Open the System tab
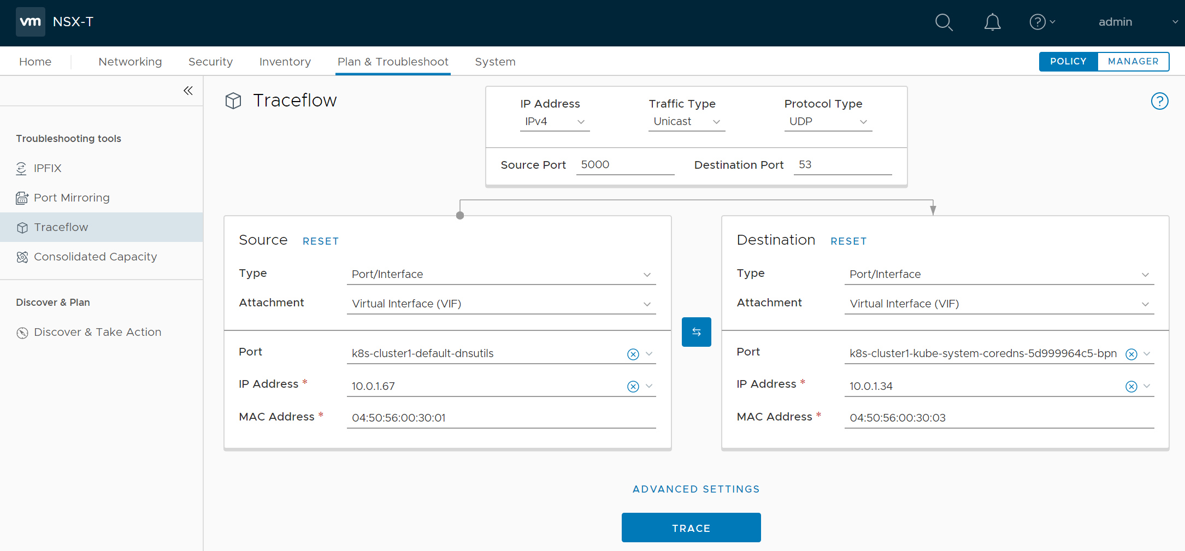Viewport: 1185px width, 551px height. (x=495, y=62)
